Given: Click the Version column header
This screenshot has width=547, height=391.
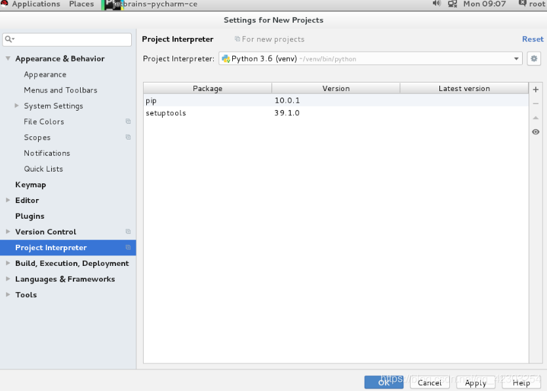Looking at the screenshot, I should 336,88.
